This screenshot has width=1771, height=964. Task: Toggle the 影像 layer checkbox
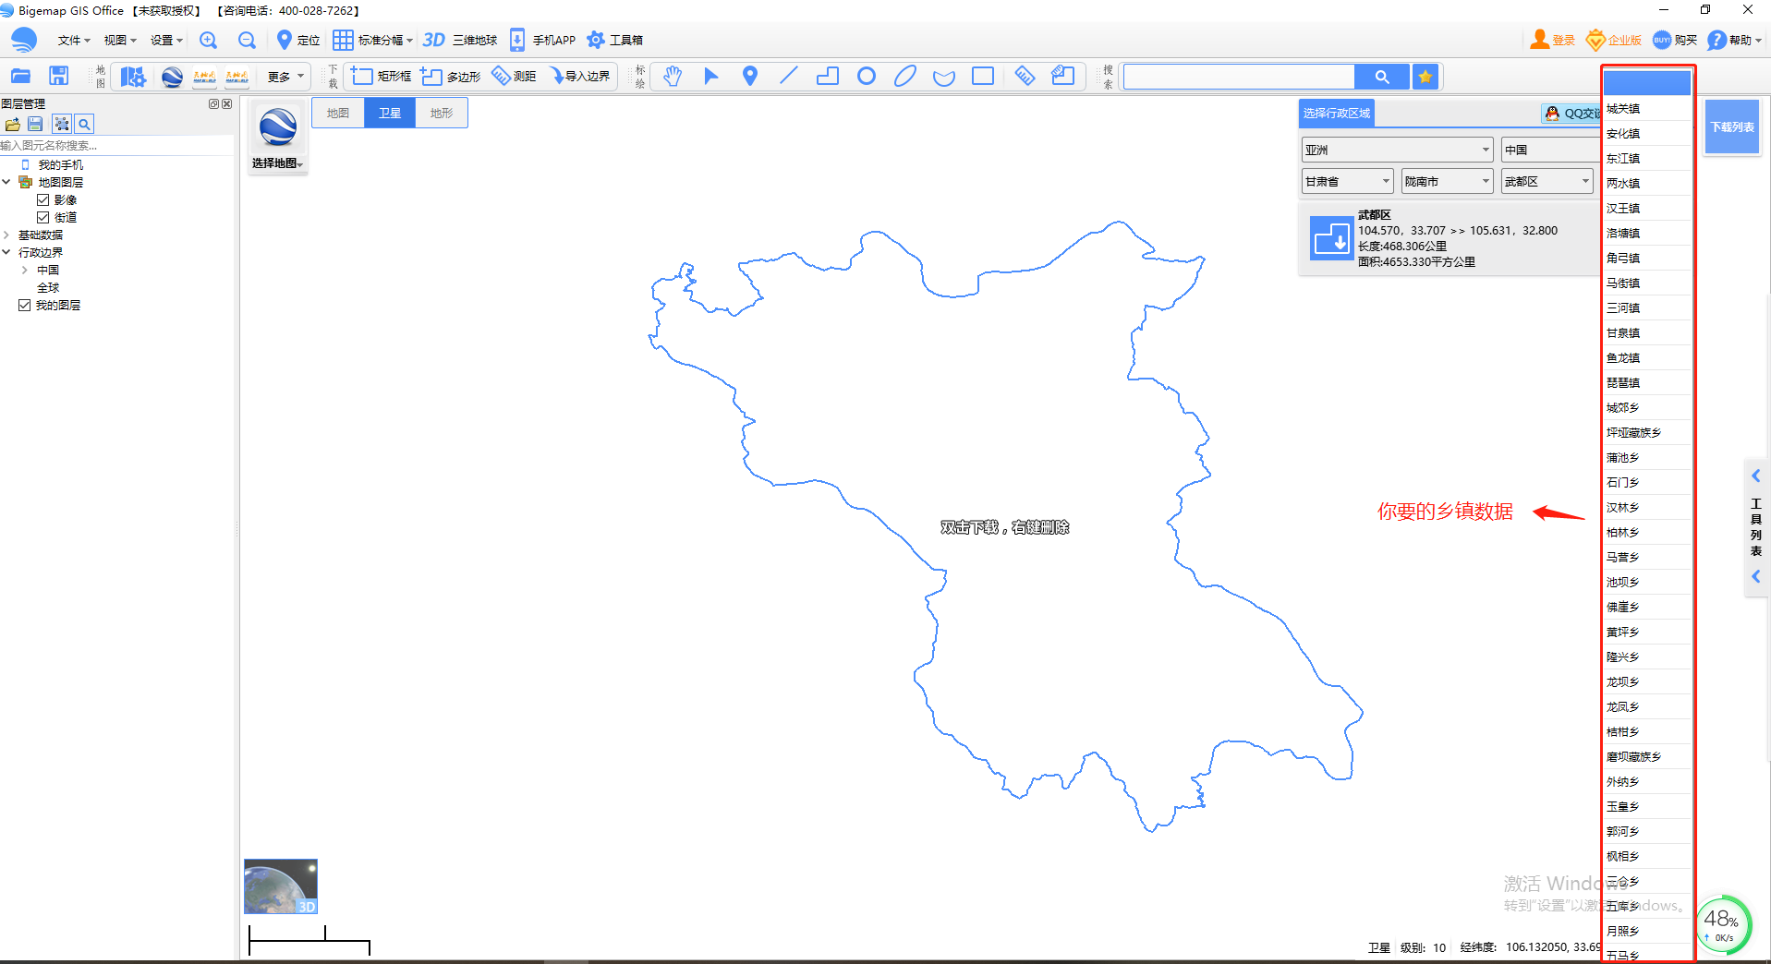point(42,200)
